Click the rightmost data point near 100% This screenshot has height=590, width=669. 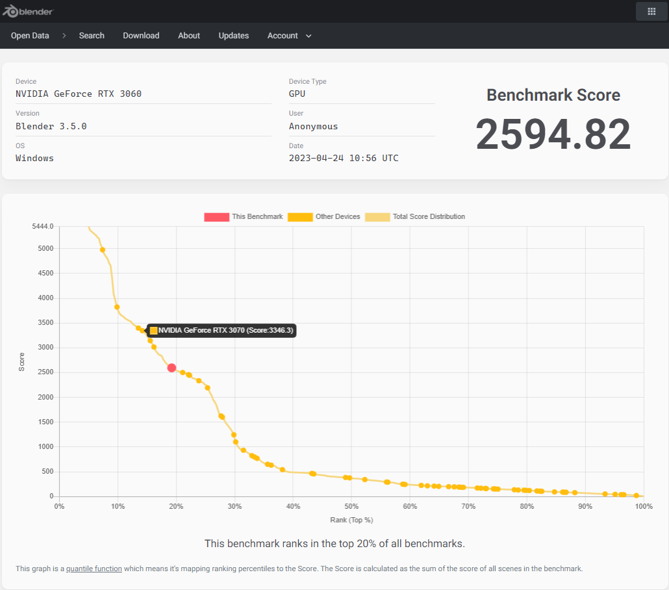tap(636, 496)
